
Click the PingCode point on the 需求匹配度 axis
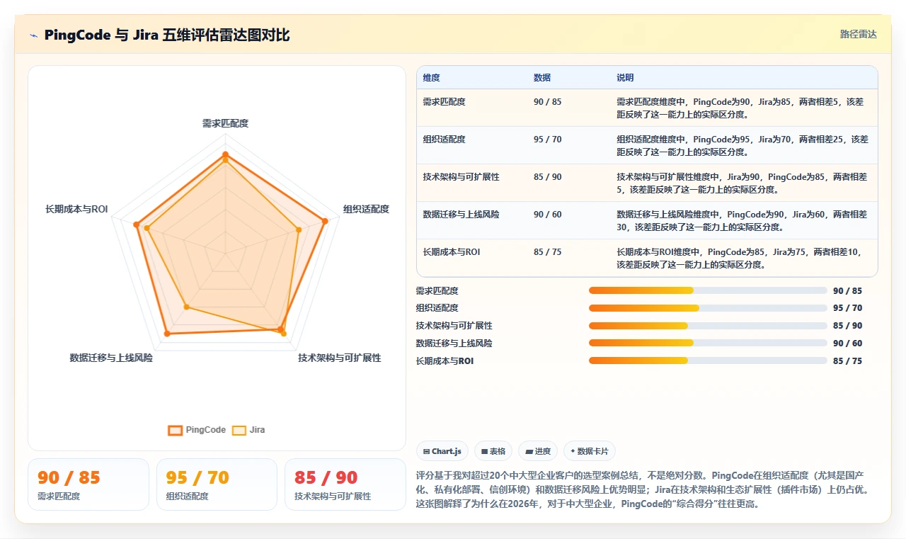pos(225,154)
